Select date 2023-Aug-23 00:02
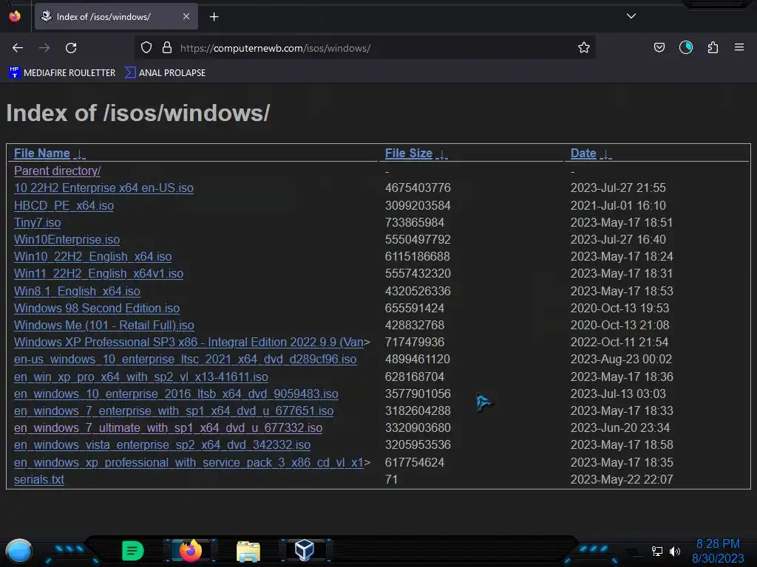757x567 pixels. (621, 360)
